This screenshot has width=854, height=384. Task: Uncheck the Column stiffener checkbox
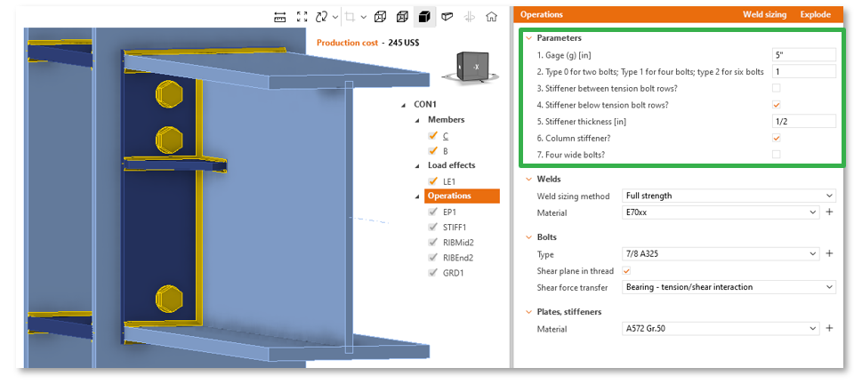coord(777,138)
